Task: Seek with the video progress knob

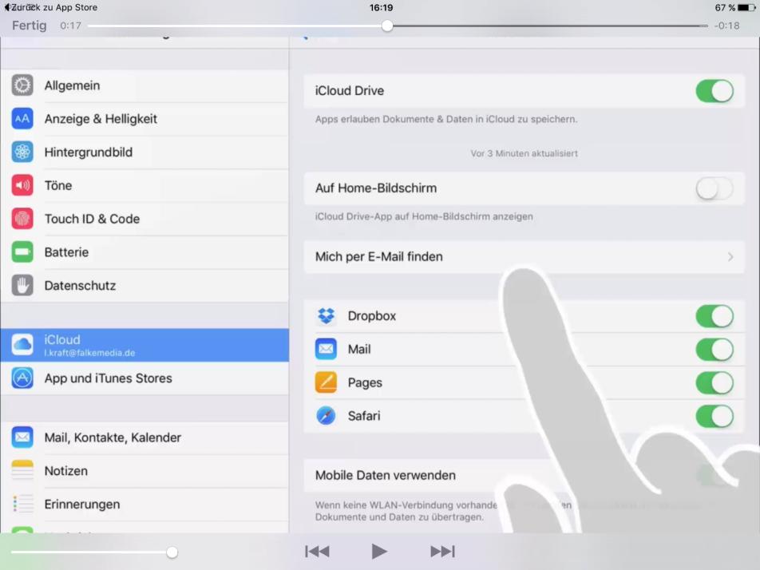Action: [x=386, y=26]
